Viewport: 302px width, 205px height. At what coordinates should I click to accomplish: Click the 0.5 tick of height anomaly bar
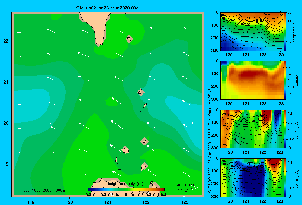163,195
